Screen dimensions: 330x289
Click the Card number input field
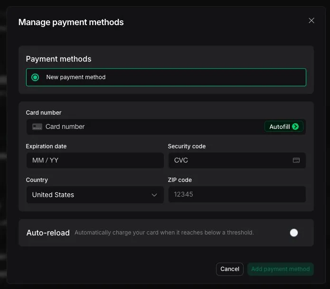pyautogui.click(x=166, y=126)
